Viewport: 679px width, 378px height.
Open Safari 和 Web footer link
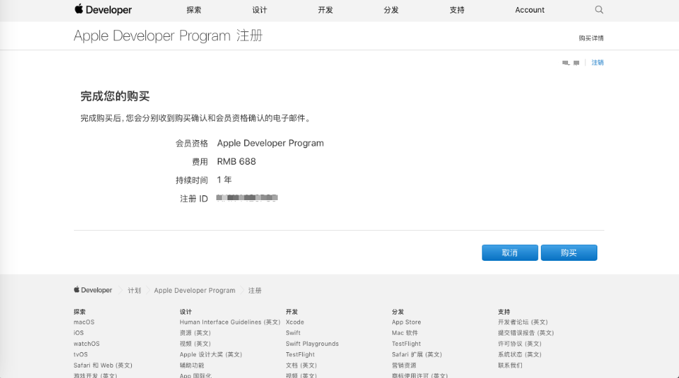pos(103,365)
